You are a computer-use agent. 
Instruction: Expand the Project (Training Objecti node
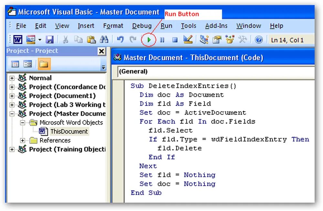(x=12, y=149)
